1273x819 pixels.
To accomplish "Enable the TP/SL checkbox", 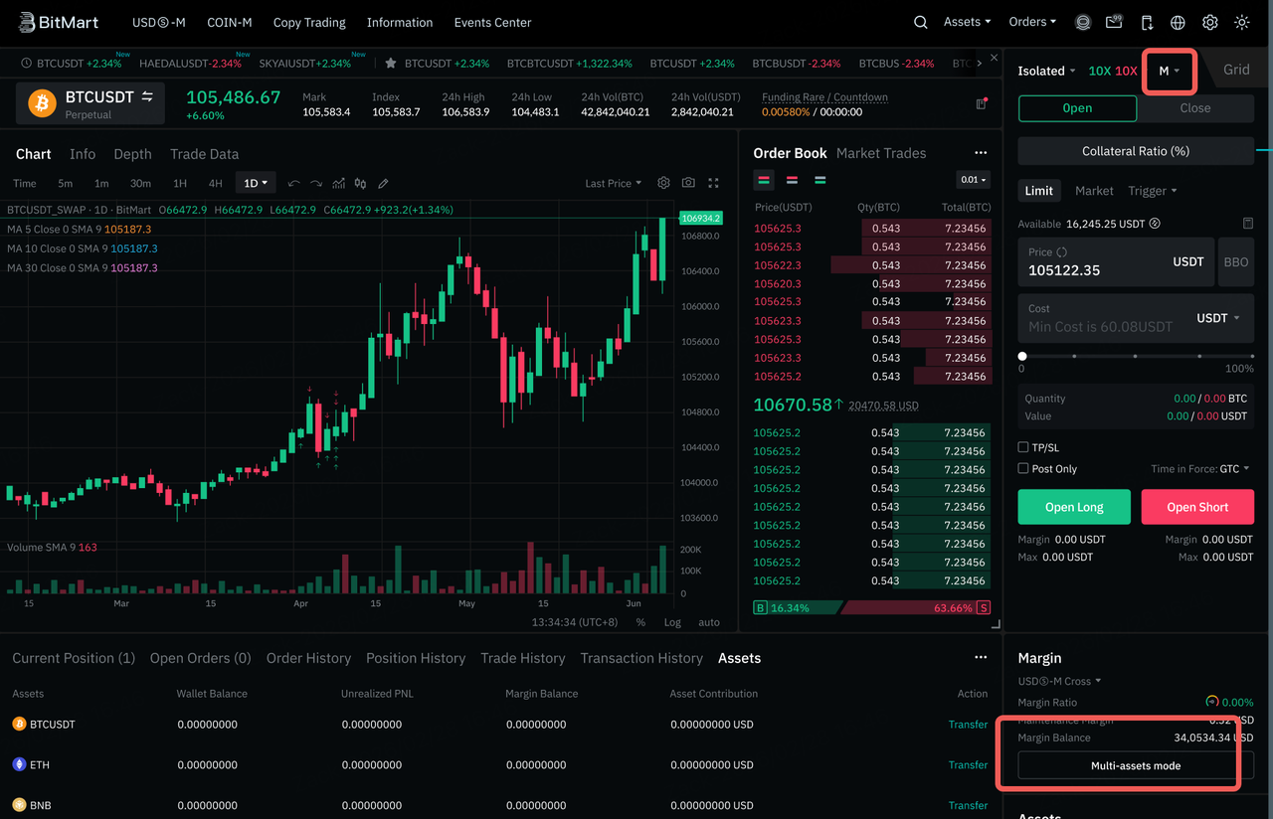I will [x=1023, y=447].
